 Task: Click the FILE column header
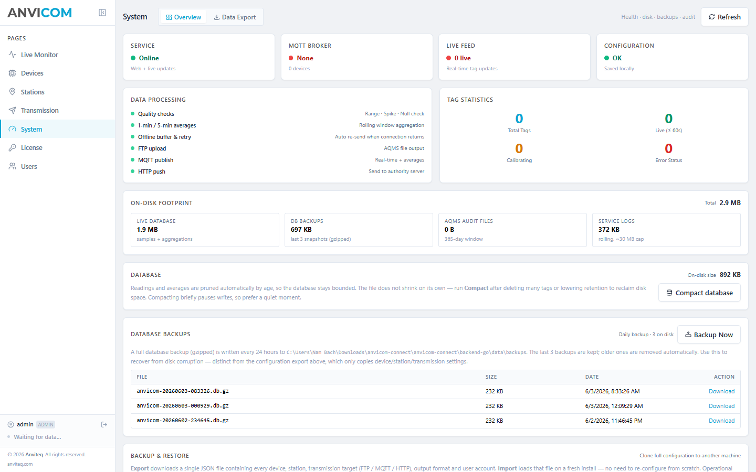[142, 377]
